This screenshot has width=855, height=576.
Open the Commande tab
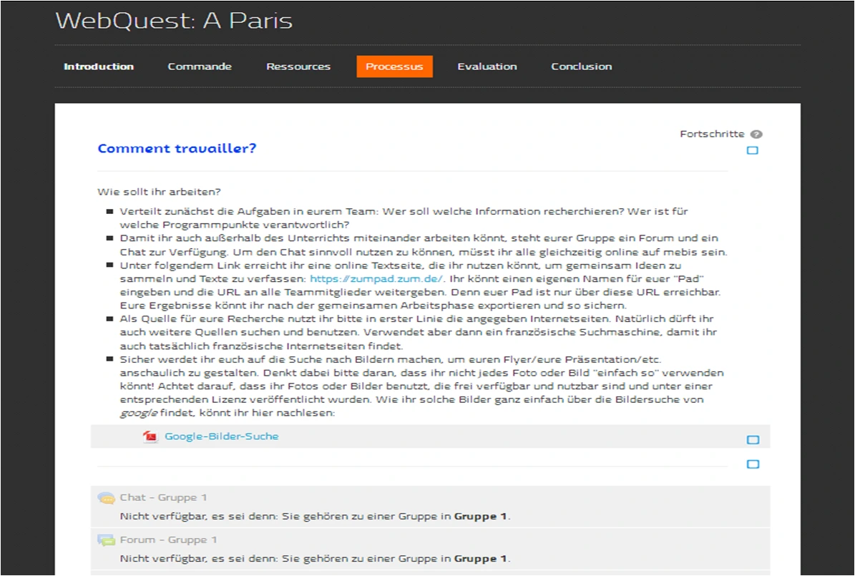click(x=200, y=67)
